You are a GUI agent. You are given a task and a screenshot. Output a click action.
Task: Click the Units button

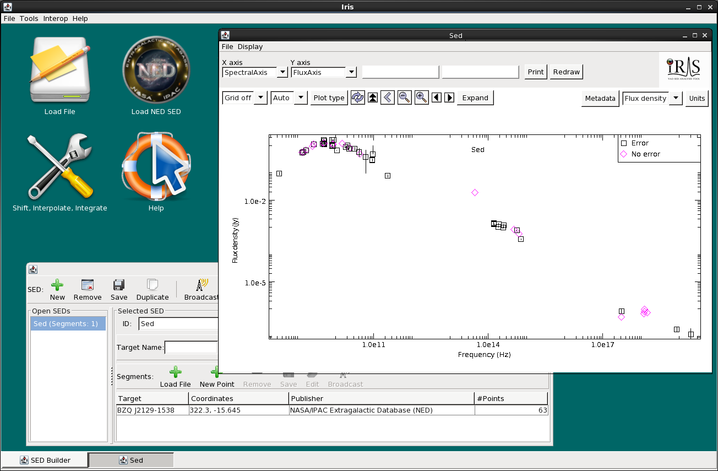click(x=697, y=99)
